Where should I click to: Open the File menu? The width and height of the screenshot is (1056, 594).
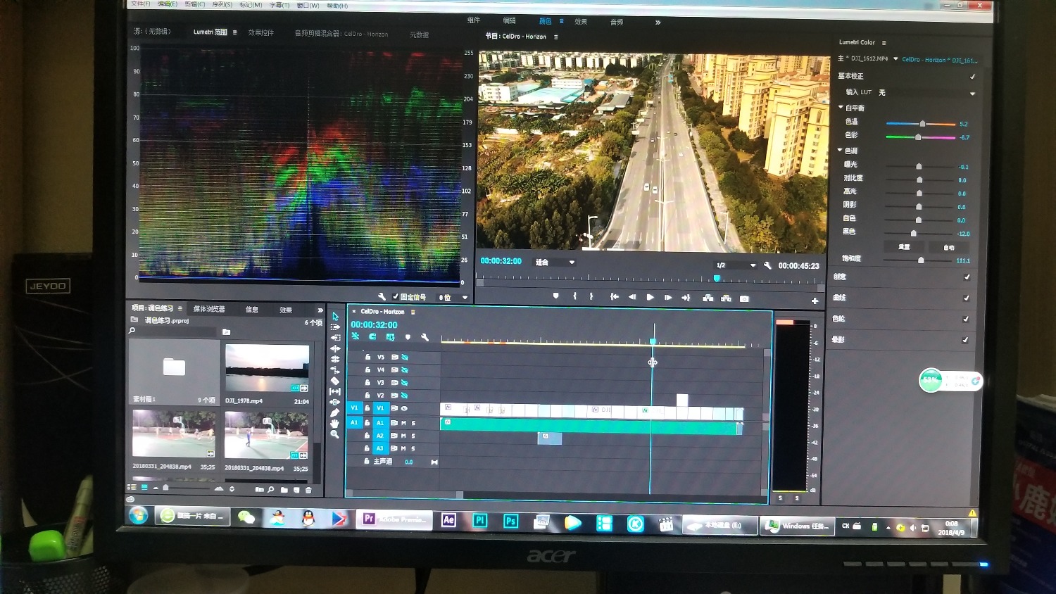coord(141,4)
